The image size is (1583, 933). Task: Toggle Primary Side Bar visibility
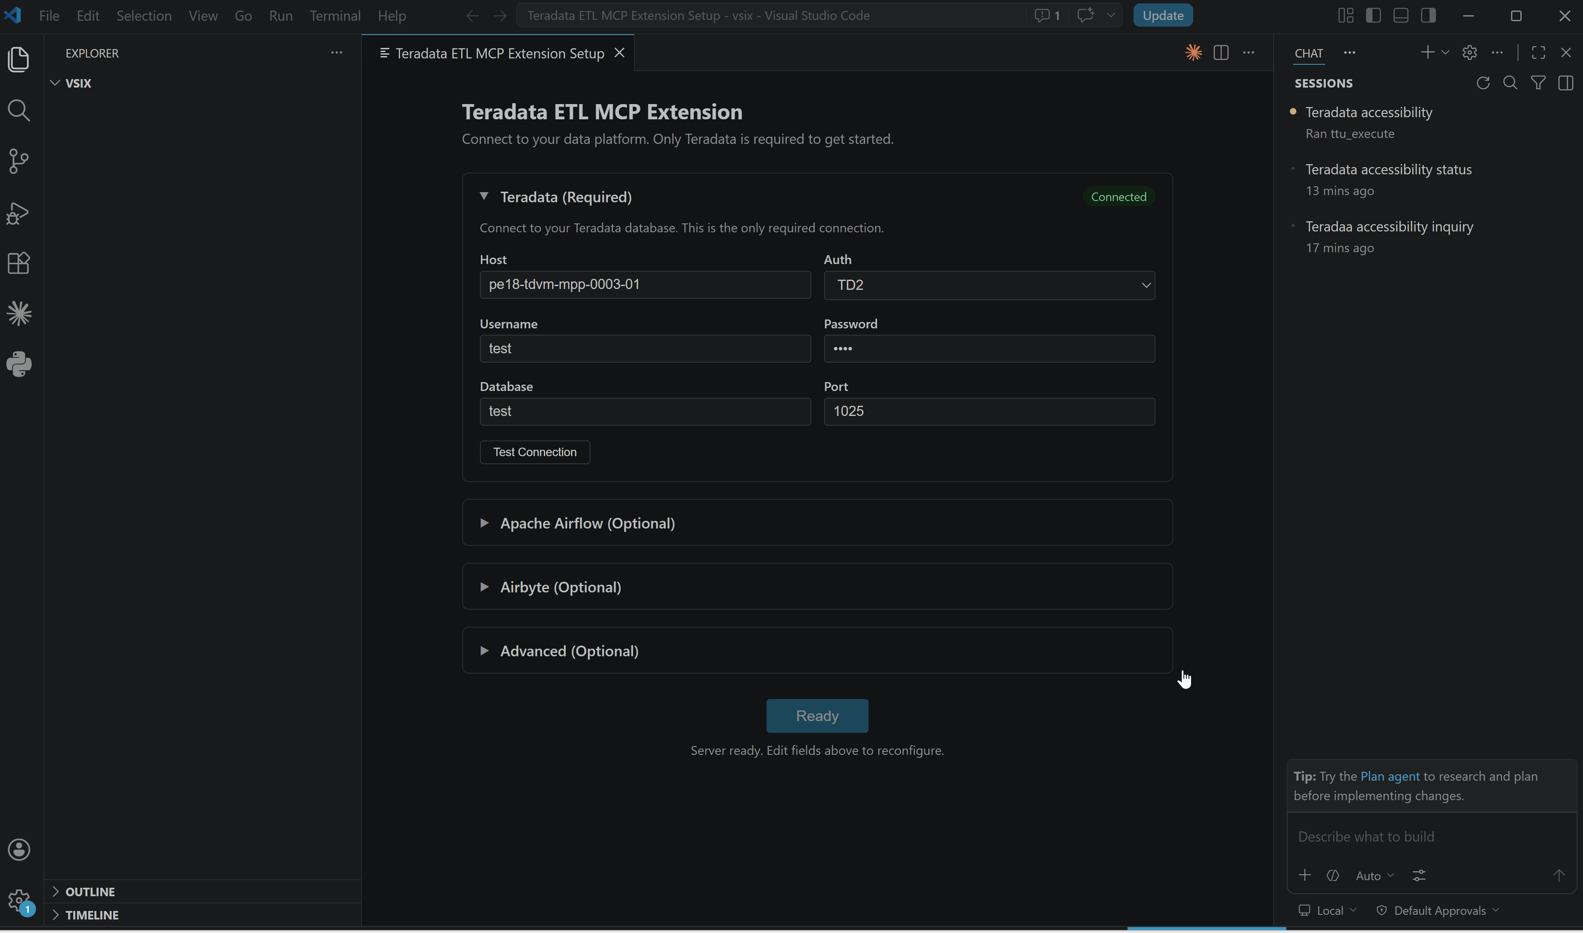(x=1373, y=15)
